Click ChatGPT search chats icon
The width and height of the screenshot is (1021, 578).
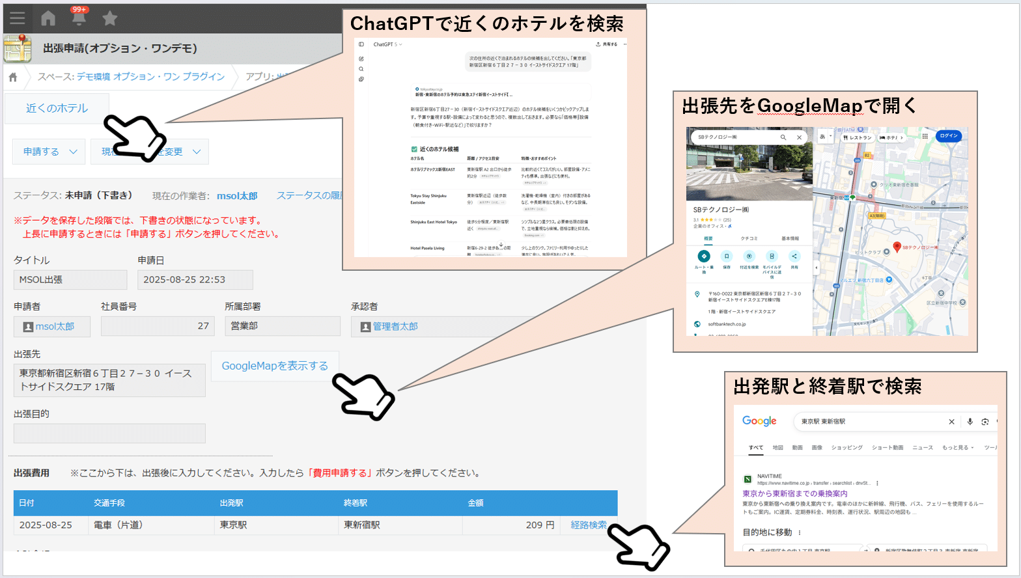tap(361, 69)
